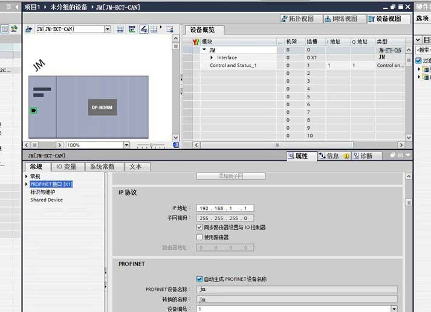Enable the 使用路由器 checkbox
This screenshot has height=312, width=431.
coord(199,237)
